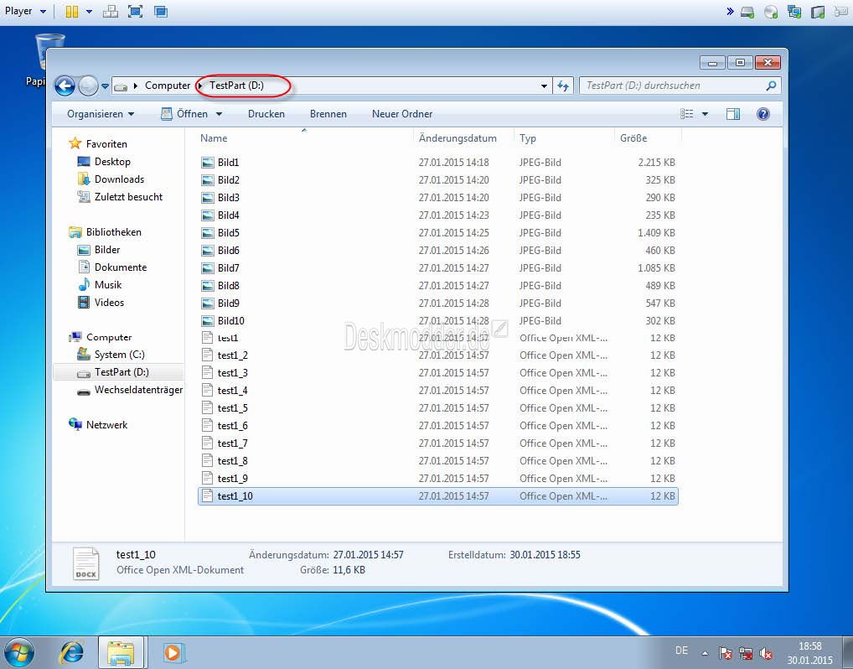Image resolution: width=853 pixels, height=669 pixels.
Task: Create folder with Neuer Ordner
Action: 402,114
